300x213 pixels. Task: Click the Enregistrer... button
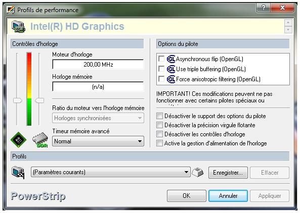pyautogui.click(x=228, y=173)
